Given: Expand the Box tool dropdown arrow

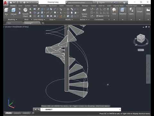Looking at the screenshot, I should tap(6, 16).
